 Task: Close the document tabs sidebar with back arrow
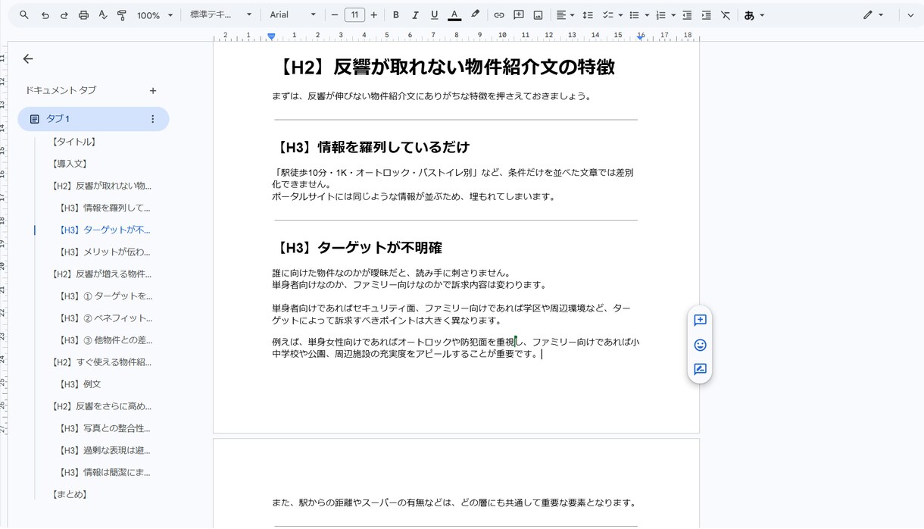click(28, 58)
